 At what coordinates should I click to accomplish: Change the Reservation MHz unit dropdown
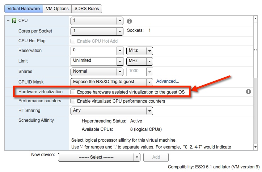pyautogui.click(x=140, y=51)
